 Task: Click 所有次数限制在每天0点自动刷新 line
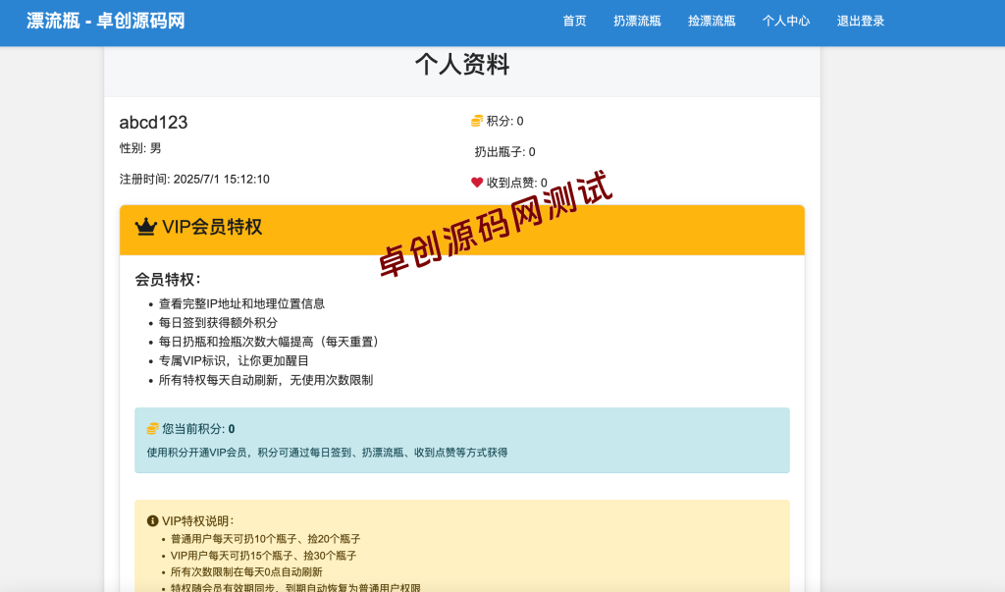pos(246,572)
